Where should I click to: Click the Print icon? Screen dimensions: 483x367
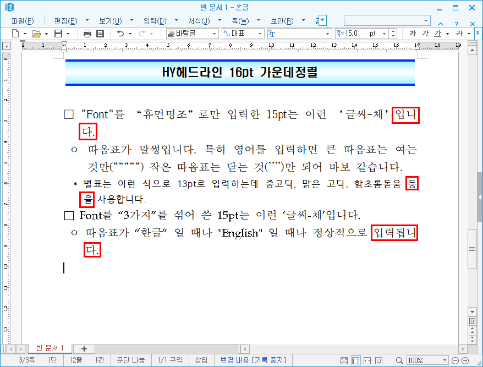tap(87, 34)
